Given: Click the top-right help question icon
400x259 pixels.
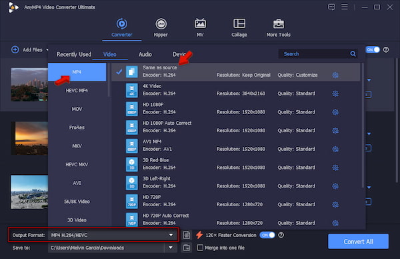Looking at the screenshot, I should tap(386, 50).
